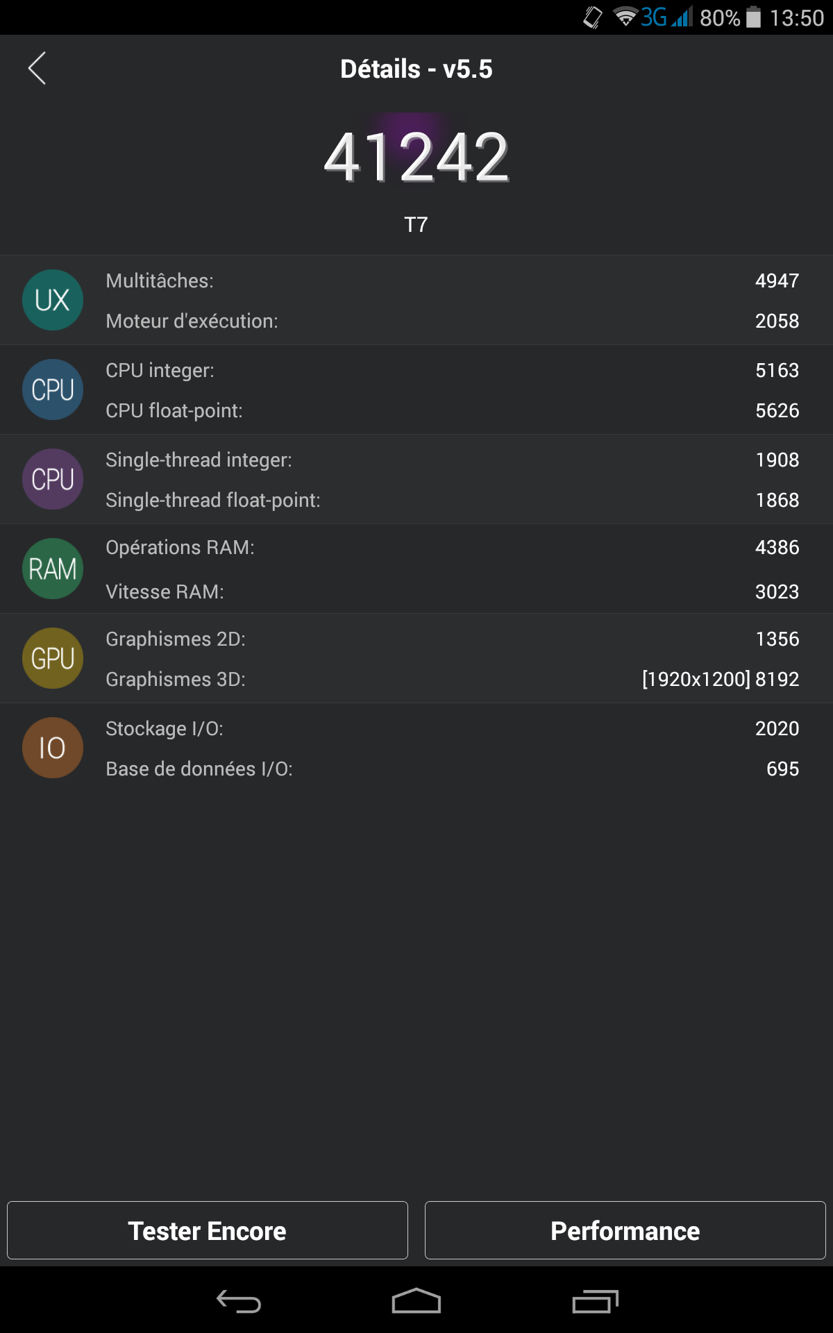Tap the blue CPU icon
The image size is (833, 1333).
(53, 389)
